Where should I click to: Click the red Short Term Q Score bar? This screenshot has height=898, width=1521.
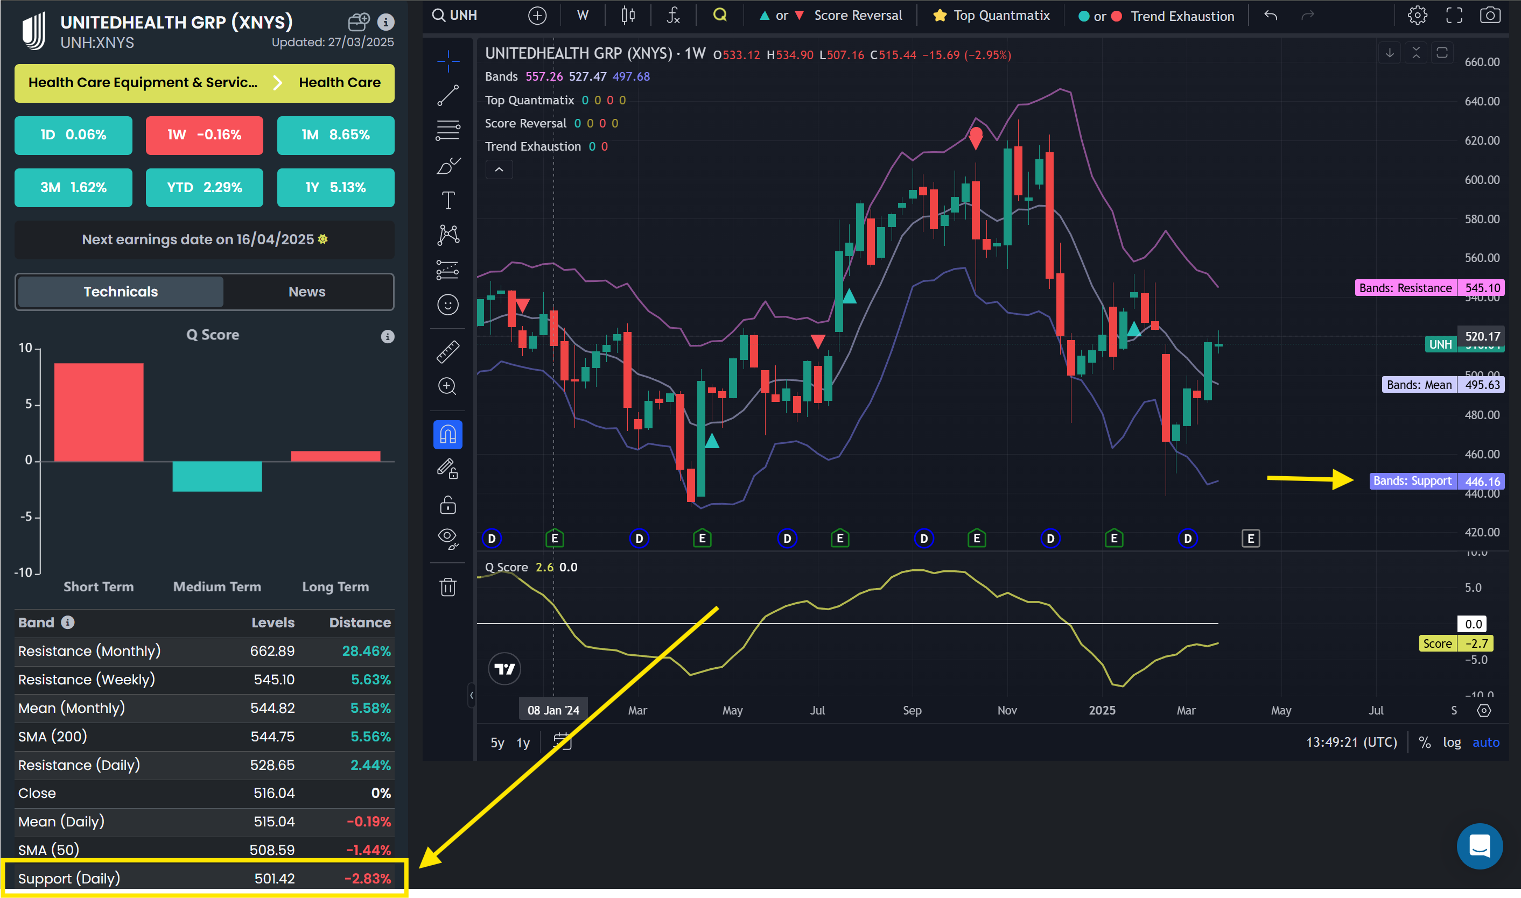tap(99, 412)
